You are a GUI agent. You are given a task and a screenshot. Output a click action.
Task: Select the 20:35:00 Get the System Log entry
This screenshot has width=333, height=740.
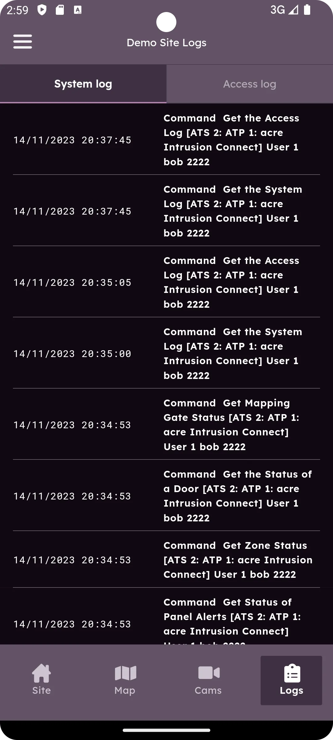[166, 353]
